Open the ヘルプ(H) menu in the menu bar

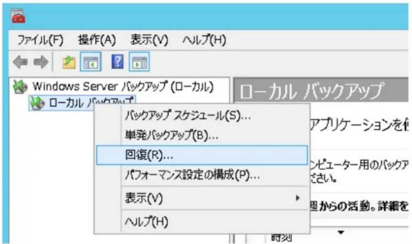coord(204,40)
